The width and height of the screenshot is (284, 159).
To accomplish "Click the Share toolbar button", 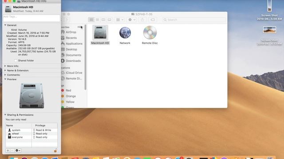I will 142,19.
